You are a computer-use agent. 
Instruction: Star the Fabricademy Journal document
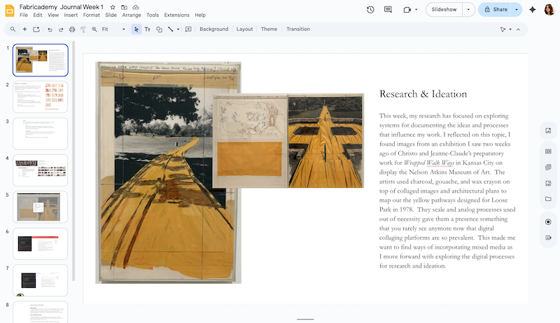pos(113,6)
